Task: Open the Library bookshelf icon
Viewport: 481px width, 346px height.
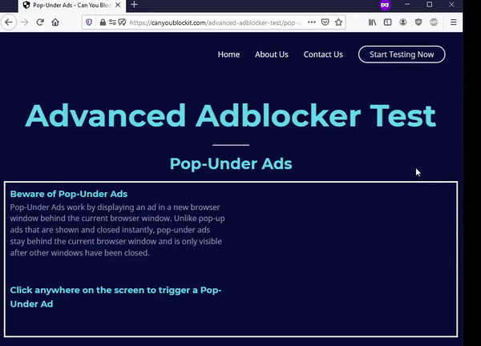Action: 373,22
